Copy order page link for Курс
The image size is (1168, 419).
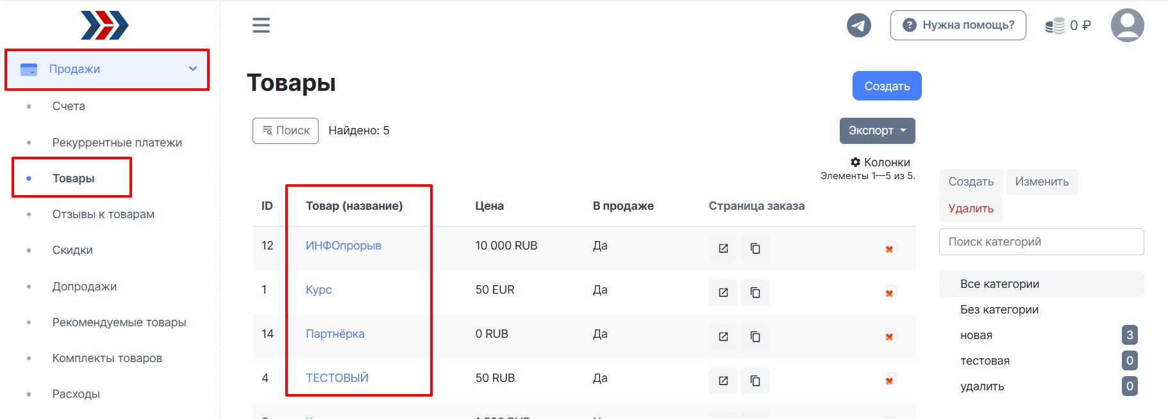click(x=755, y=292)
